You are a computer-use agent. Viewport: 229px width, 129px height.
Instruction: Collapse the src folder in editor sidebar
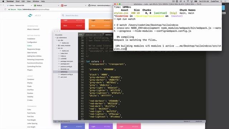(57, 48)
